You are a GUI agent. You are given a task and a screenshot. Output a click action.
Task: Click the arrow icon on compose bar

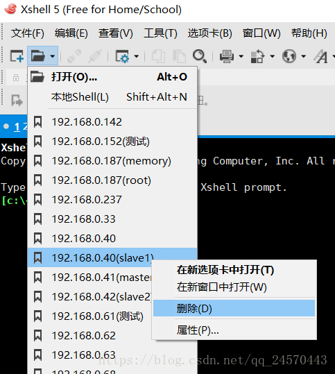click(x=17, y=100)
